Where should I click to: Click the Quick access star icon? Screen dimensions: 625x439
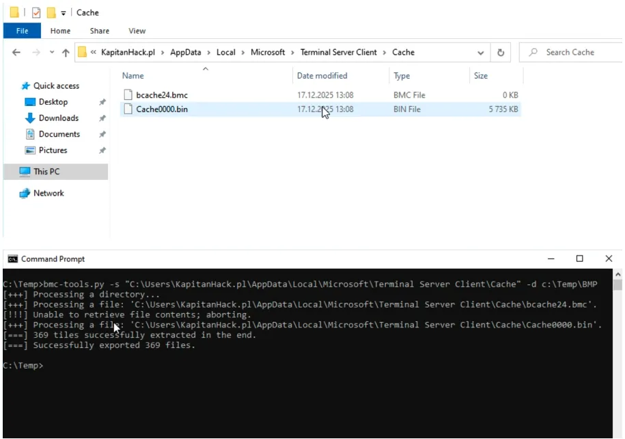[x=26, y=86]
